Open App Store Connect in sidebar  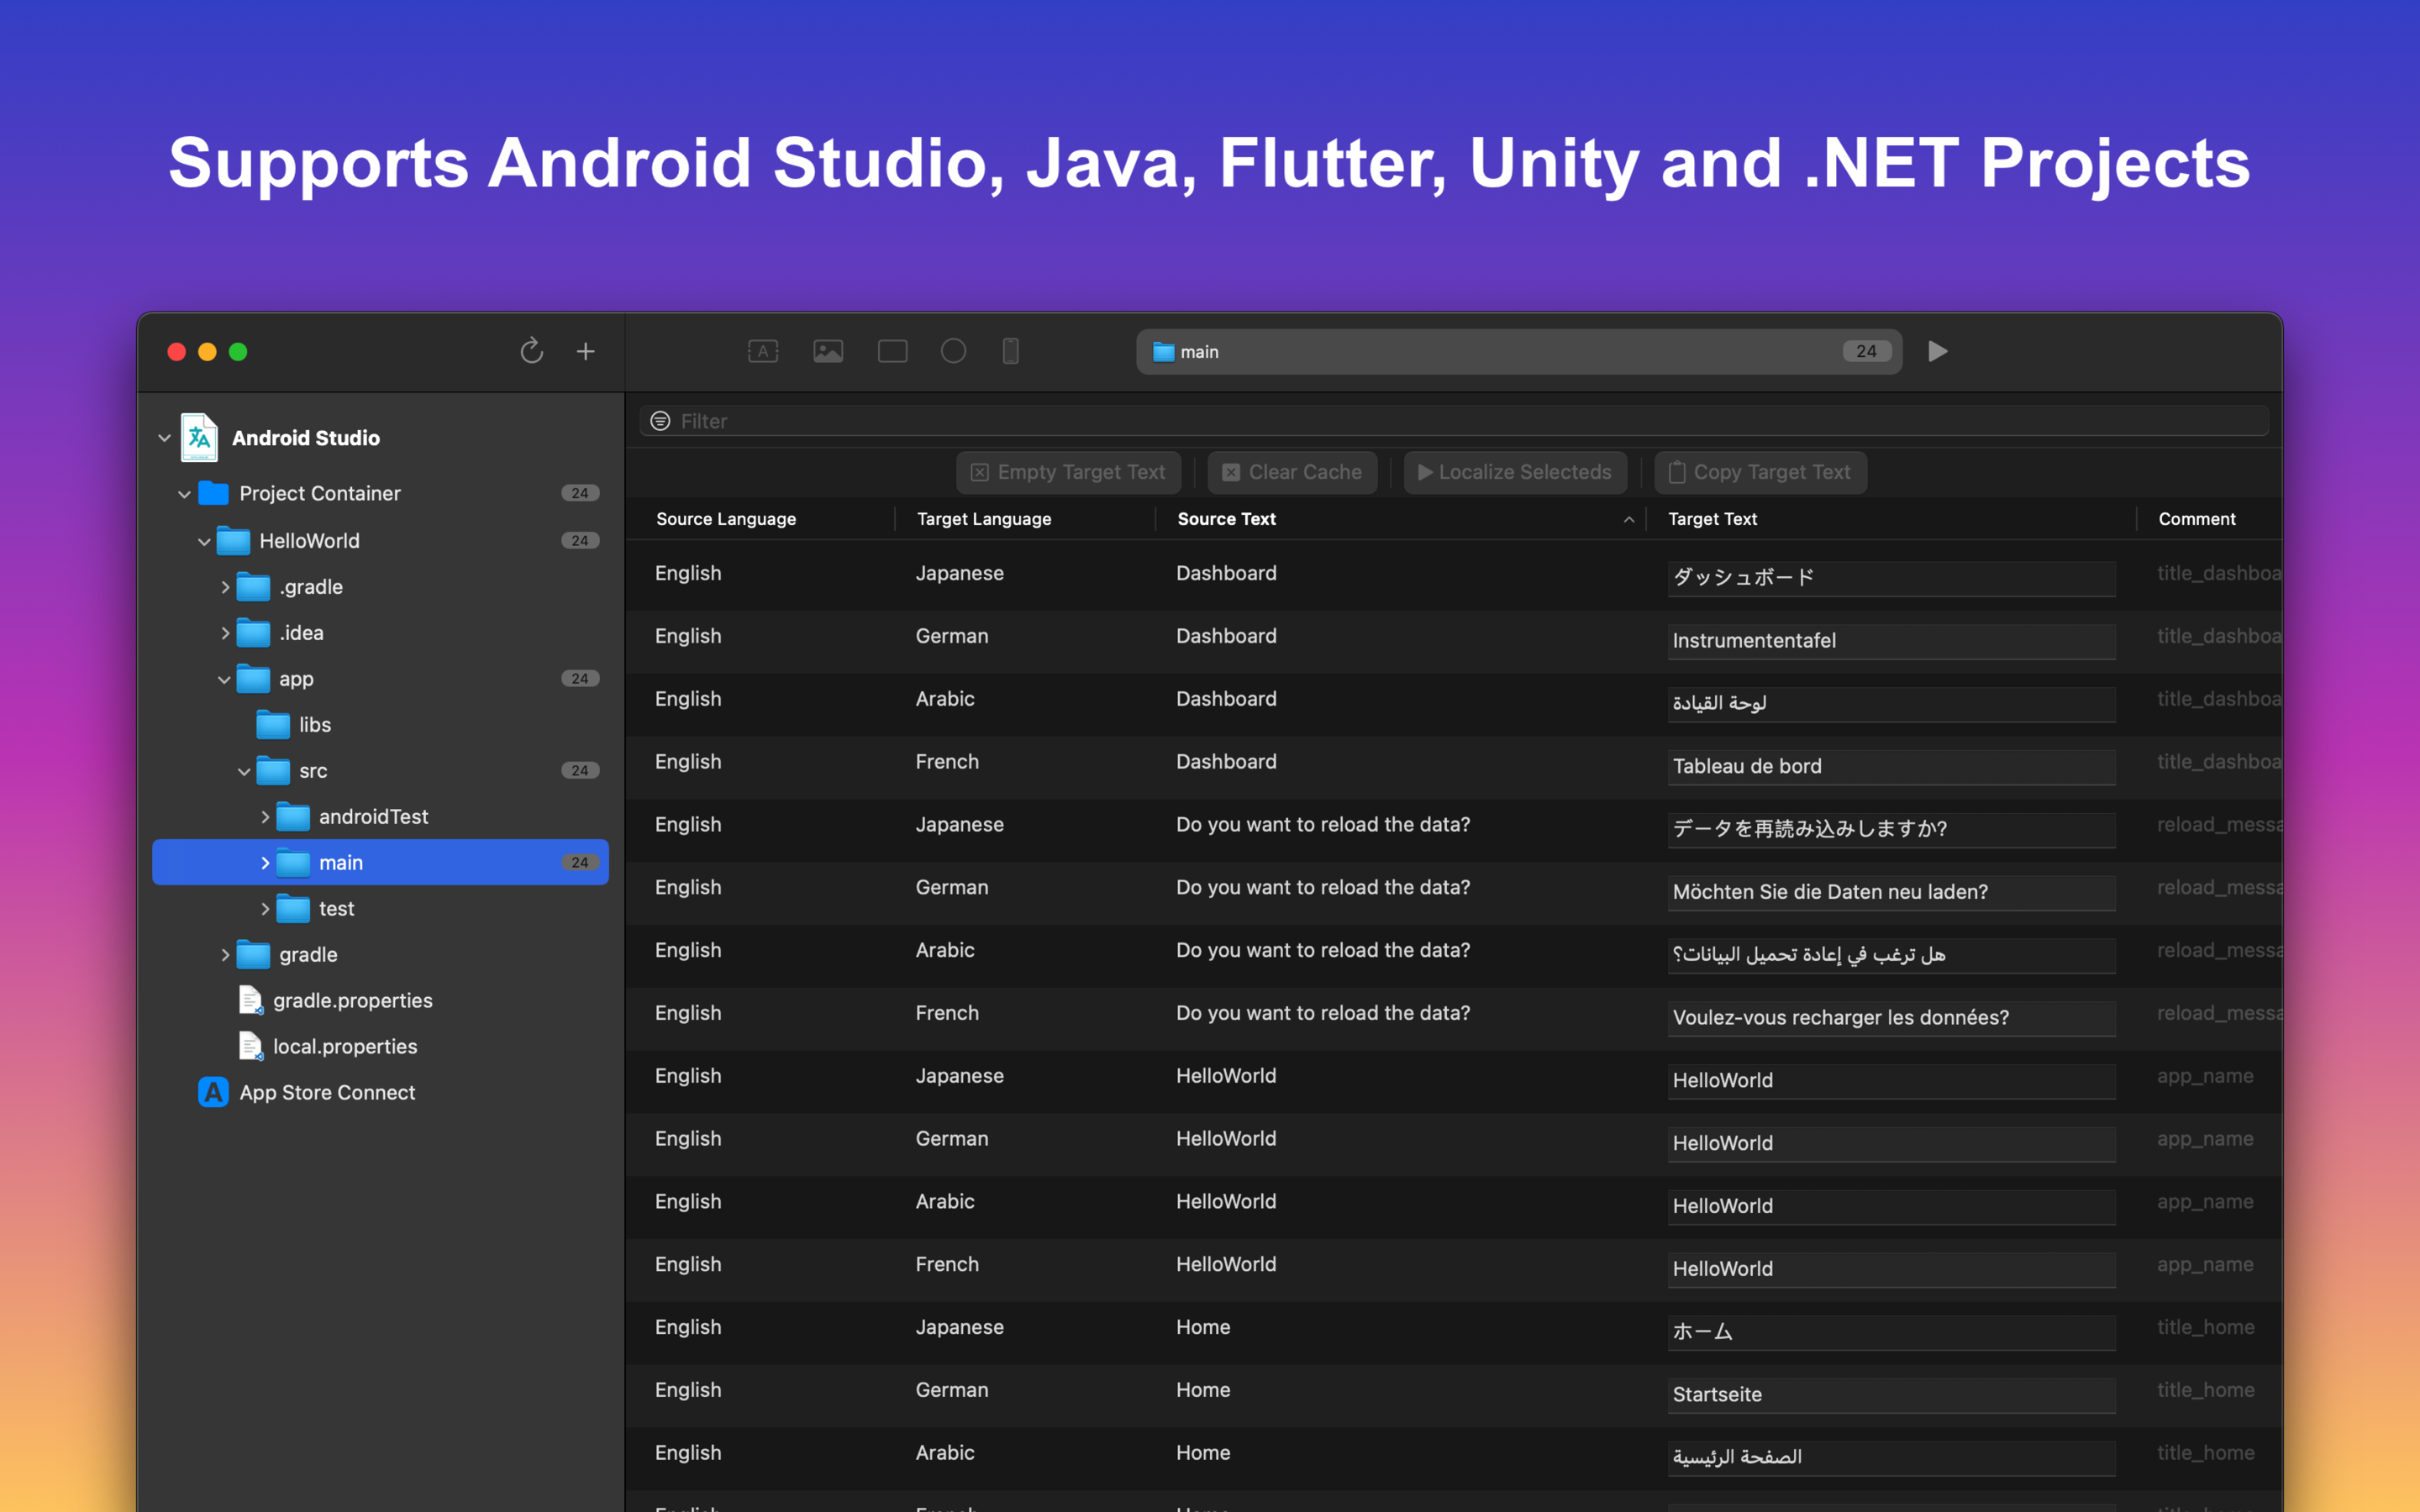tap(327, 1092)
